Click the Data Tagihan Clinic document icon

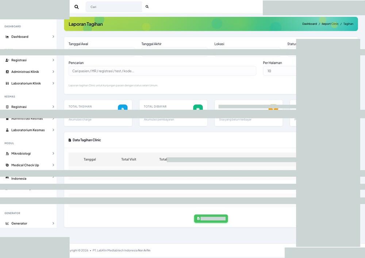(x=70, y=140)
